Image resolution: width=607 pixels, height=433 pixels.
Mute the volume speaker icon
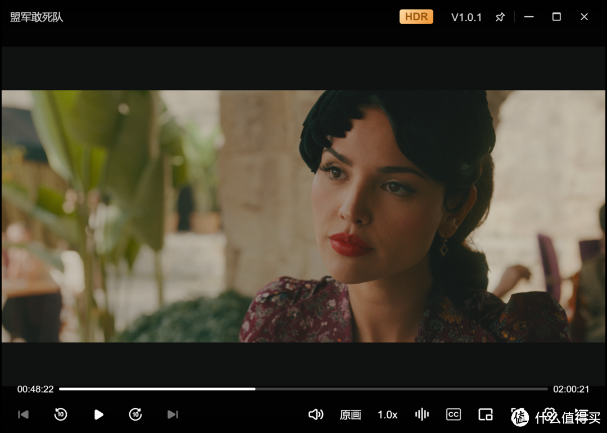315,414
